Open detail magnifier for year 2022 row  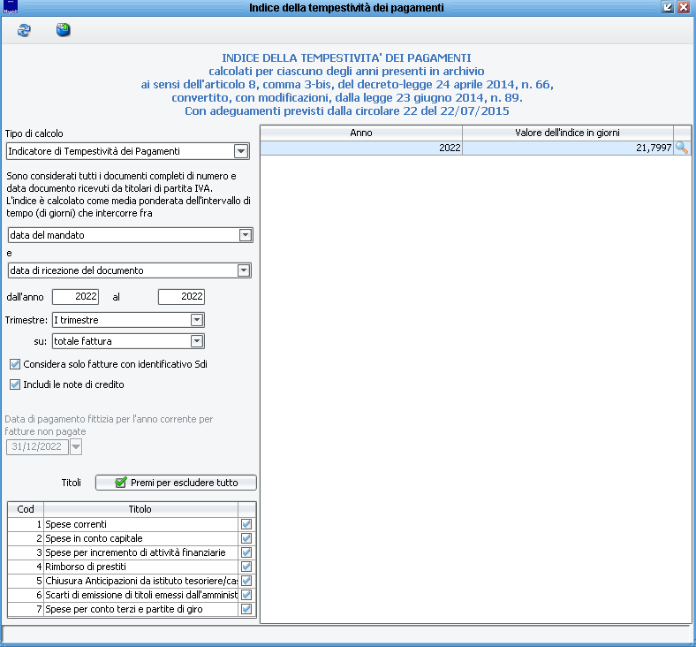(681, 148)
